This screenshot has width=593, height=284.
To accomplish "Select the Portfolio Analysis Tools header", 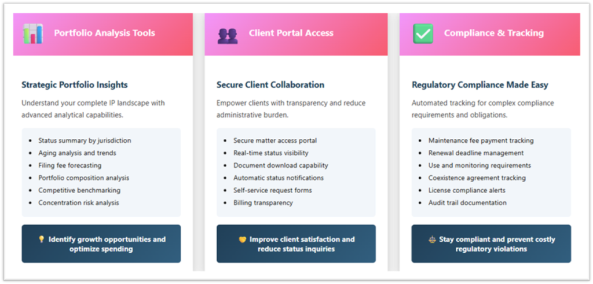I will point(104,33).
